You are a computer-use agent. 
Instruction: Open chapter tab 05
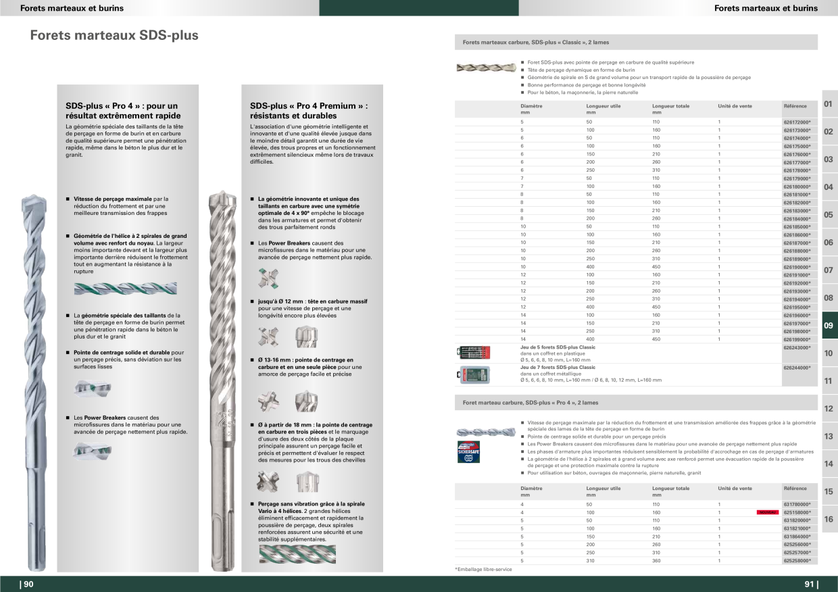point(829,215)
